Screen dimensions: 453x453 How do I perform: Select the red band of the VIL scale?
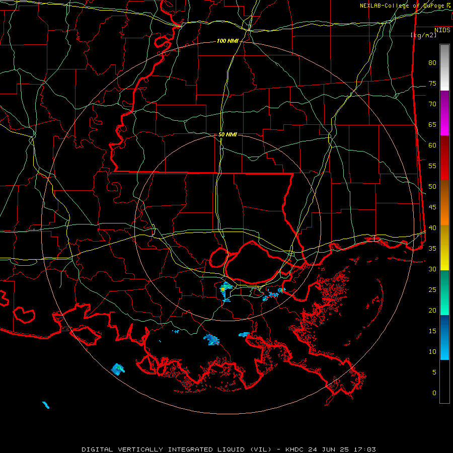(x=444, y=158)
